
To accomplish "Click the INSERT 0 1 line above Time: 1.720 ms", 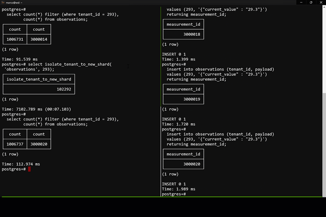I will (174, 119).
